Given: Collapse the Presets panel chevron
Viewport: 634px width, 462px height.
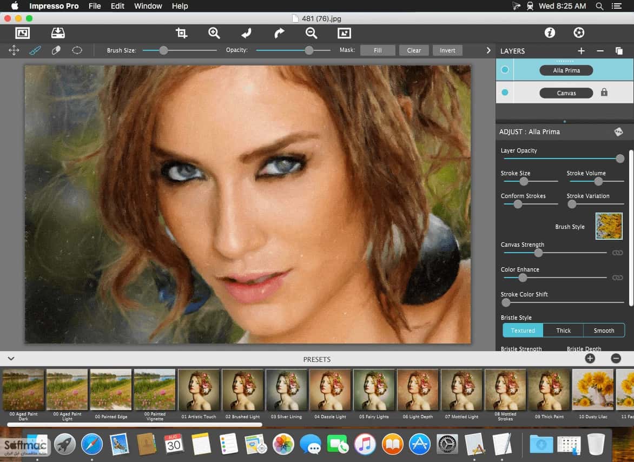Looking at the screenshot, I should (11, 359).
